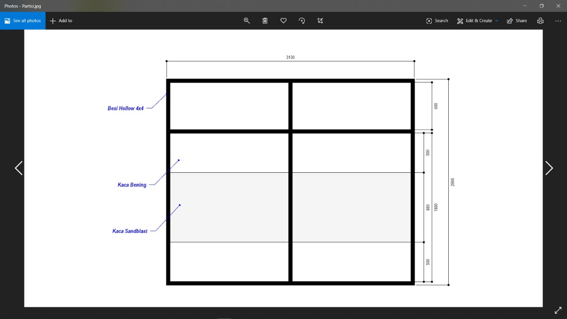Open the Crop tool icon

320,21
